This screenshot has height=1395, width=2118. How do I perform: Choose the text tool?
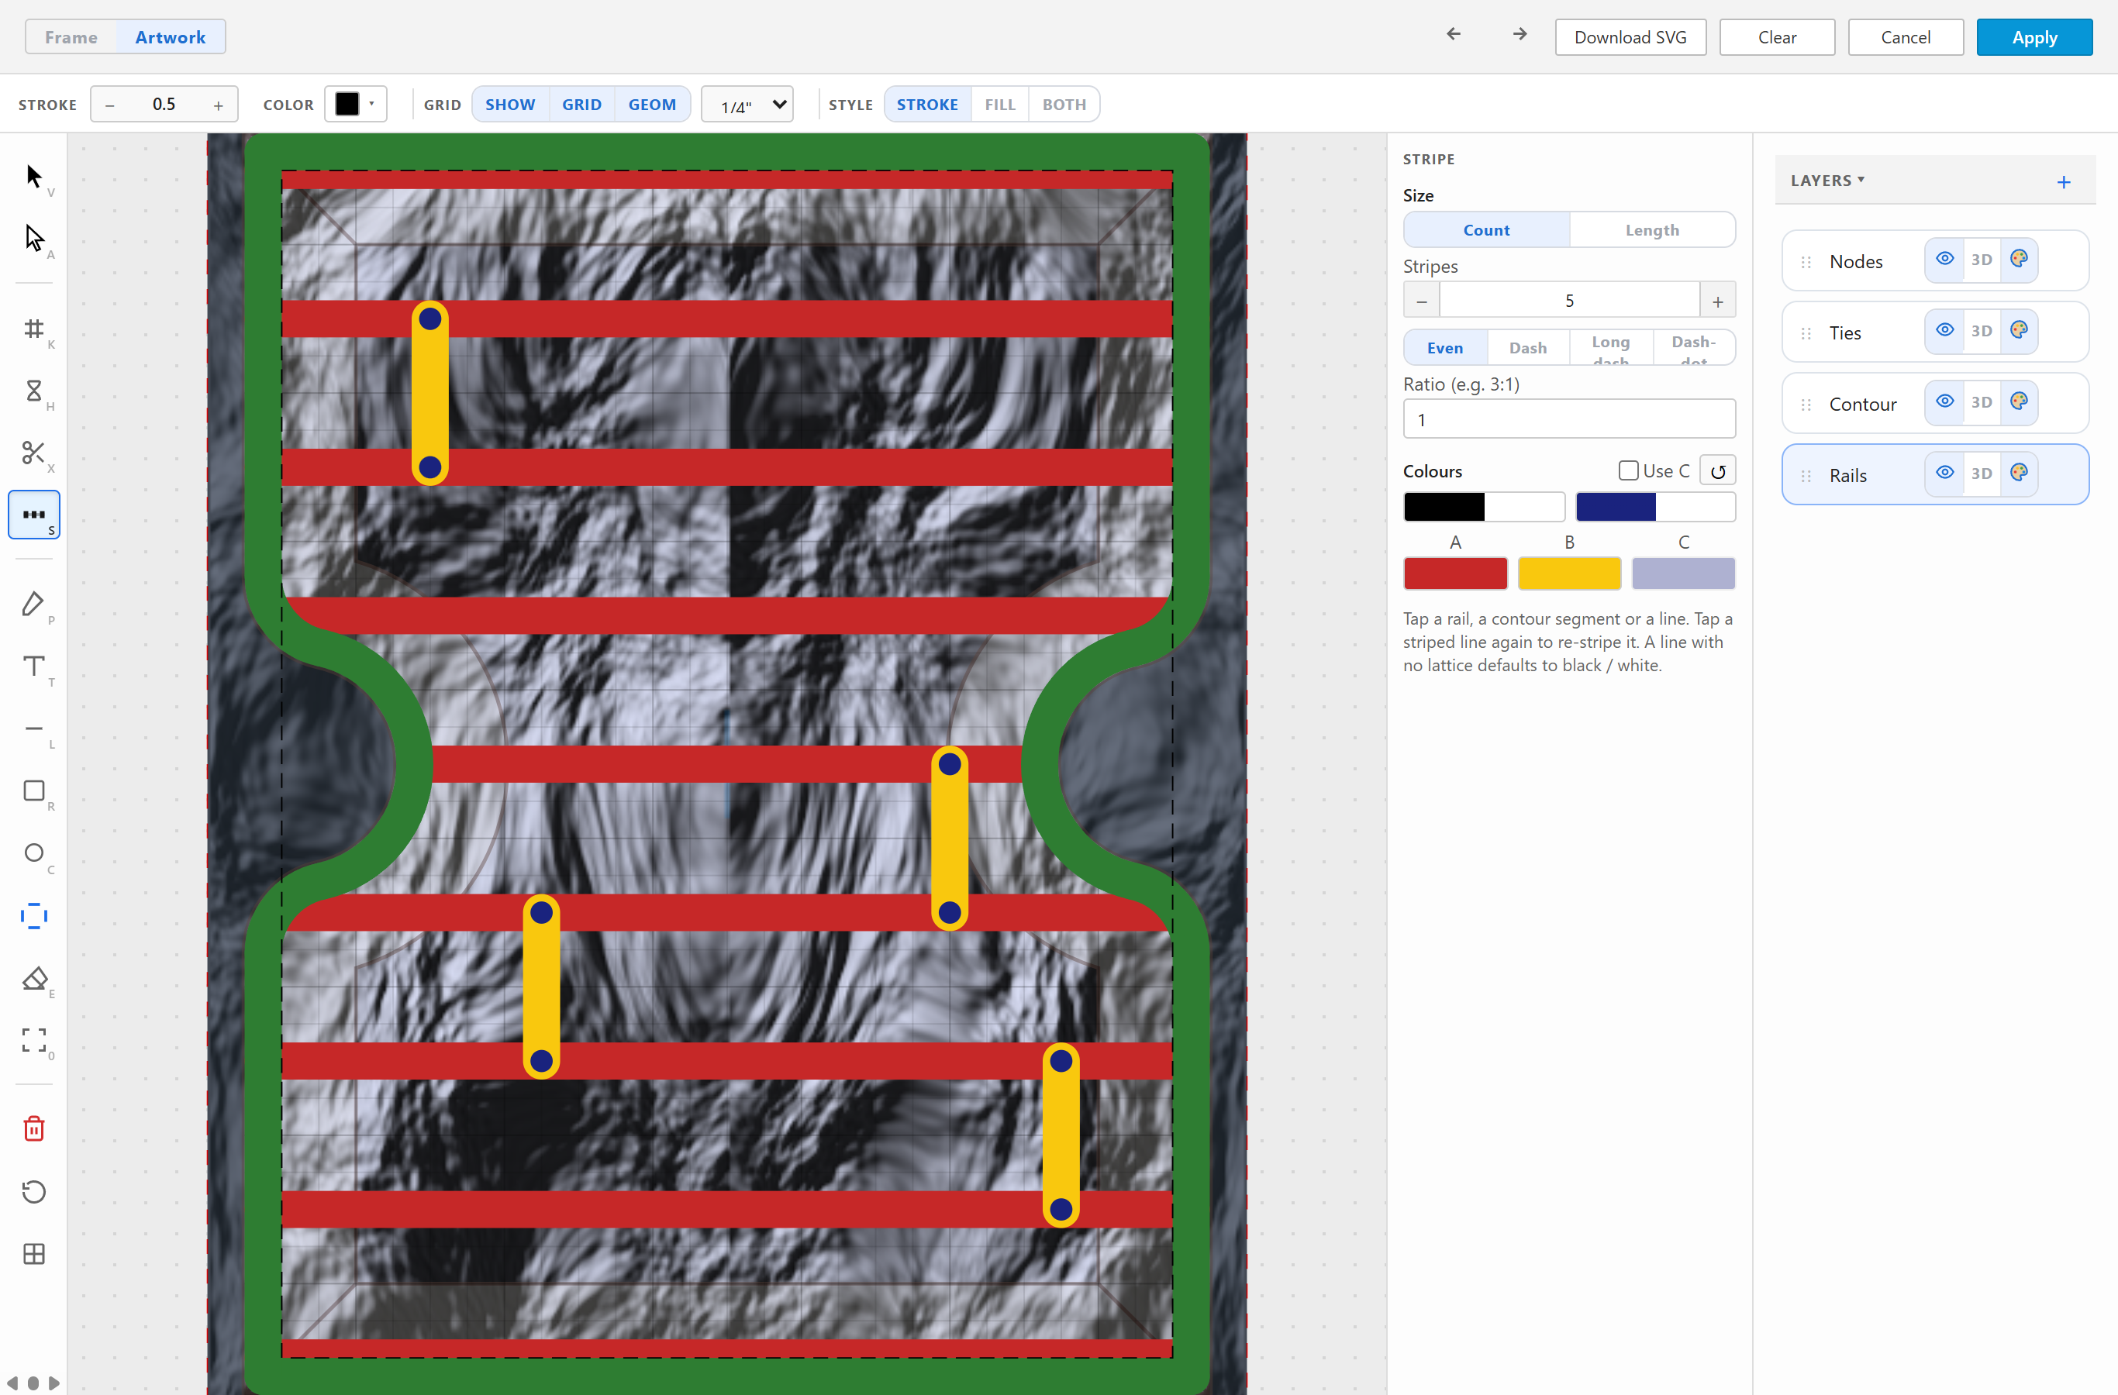pos(34,666)
